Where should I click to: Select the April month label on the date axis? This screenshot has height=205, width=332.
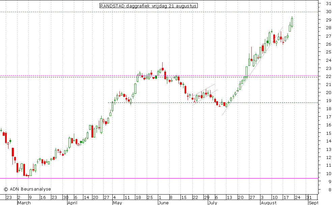coord(72,203)
